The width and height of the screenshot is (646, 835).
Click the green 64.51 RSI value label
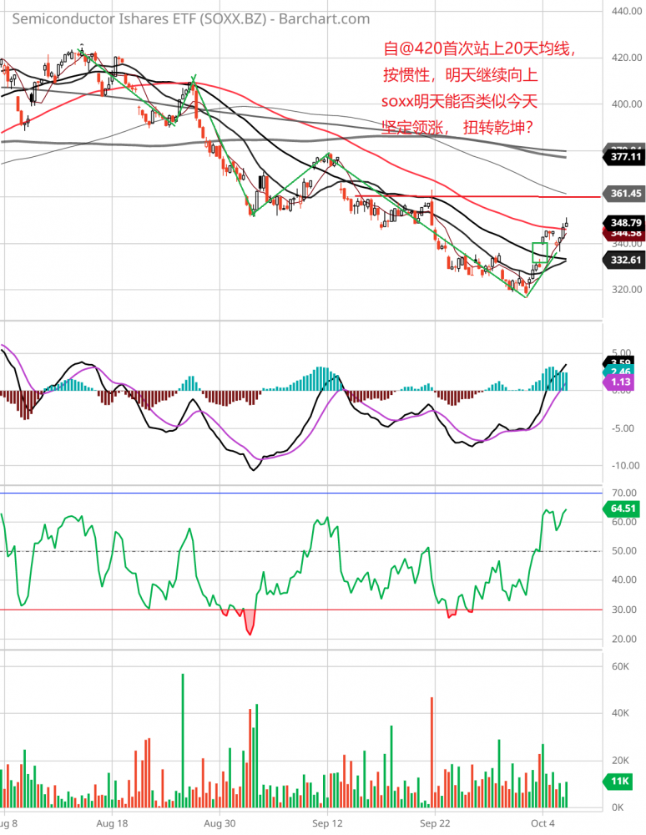624,508
